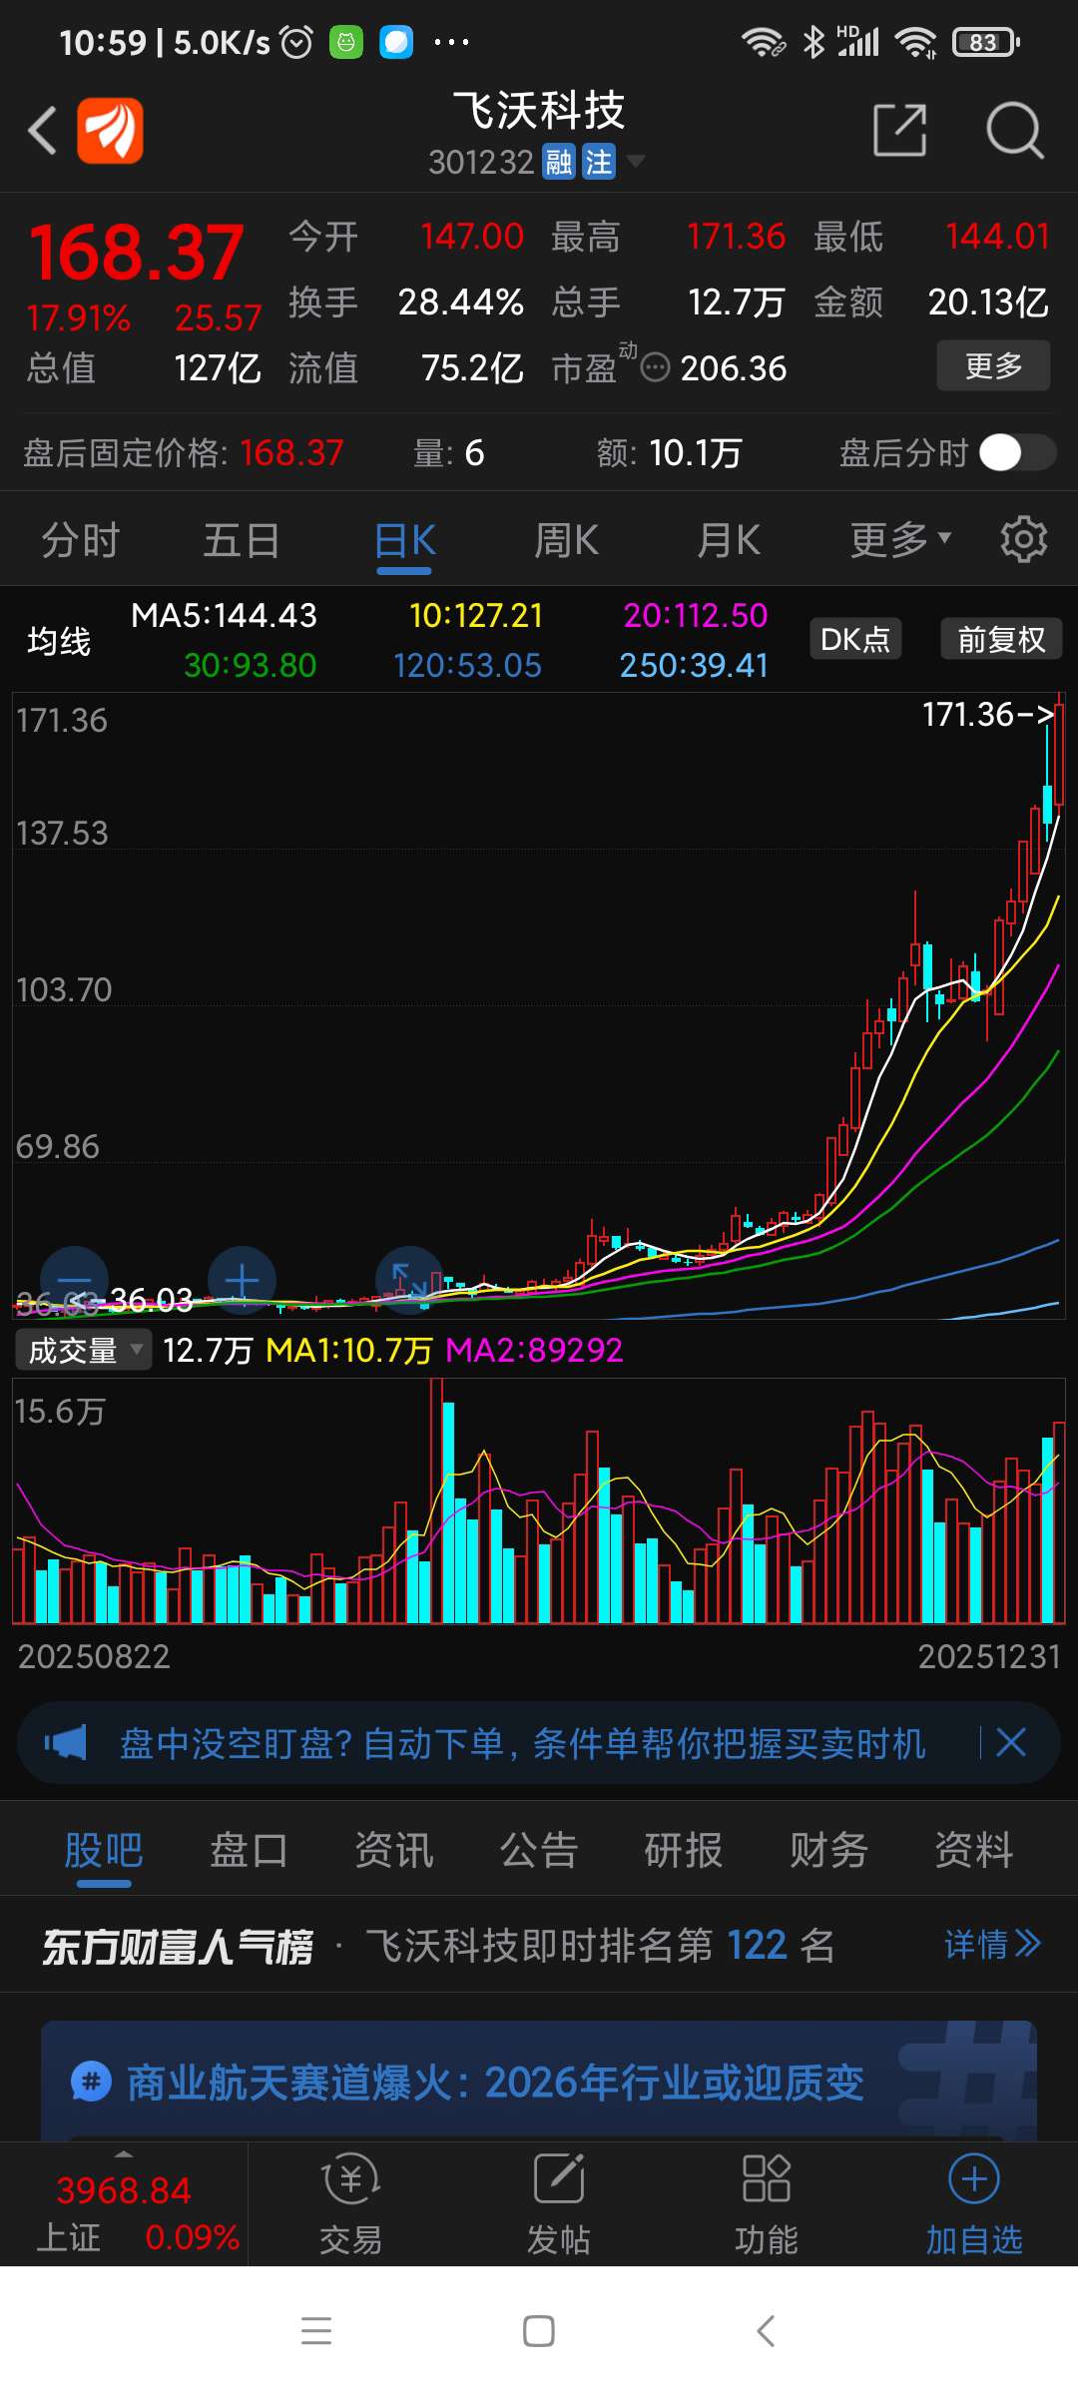Tap the volume bar chart area
1078x2396 pixels.
539,1501
